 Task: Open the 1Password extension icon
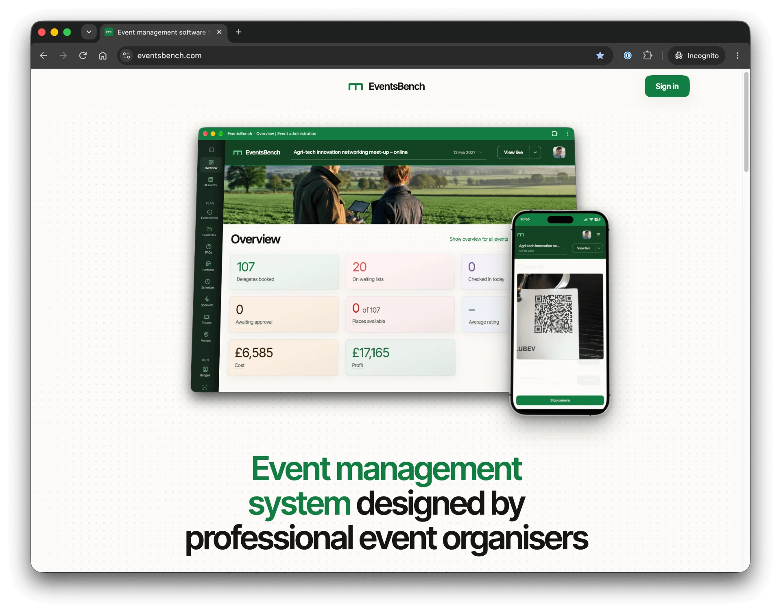coord(628,56)
